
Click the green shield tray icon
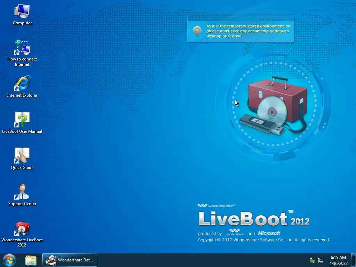(313, 260)
